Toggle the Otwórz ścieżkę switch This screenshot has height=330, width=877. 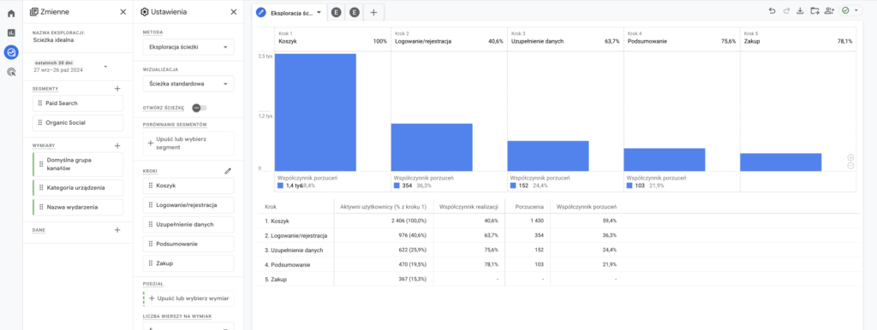click(x=199, y=108)
